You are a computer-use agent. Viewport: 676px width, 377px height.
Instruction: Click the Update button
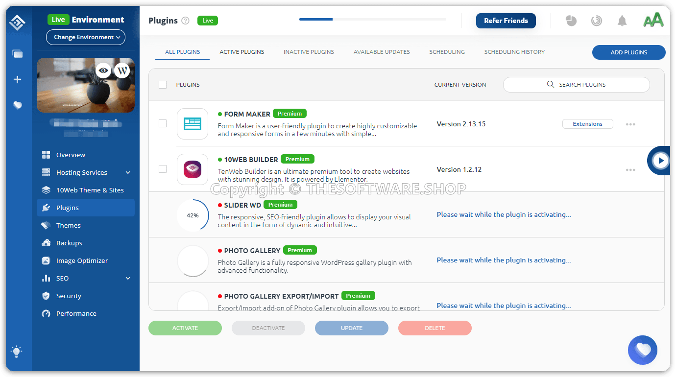coord(352,328)
